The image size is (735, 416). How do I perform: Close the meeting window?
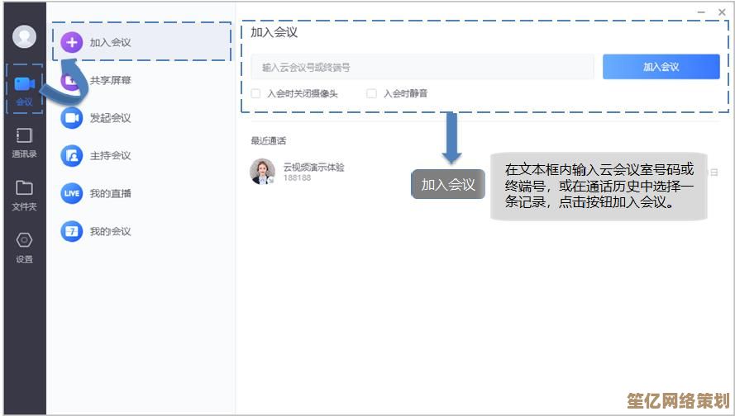click(x=722, y=12)
